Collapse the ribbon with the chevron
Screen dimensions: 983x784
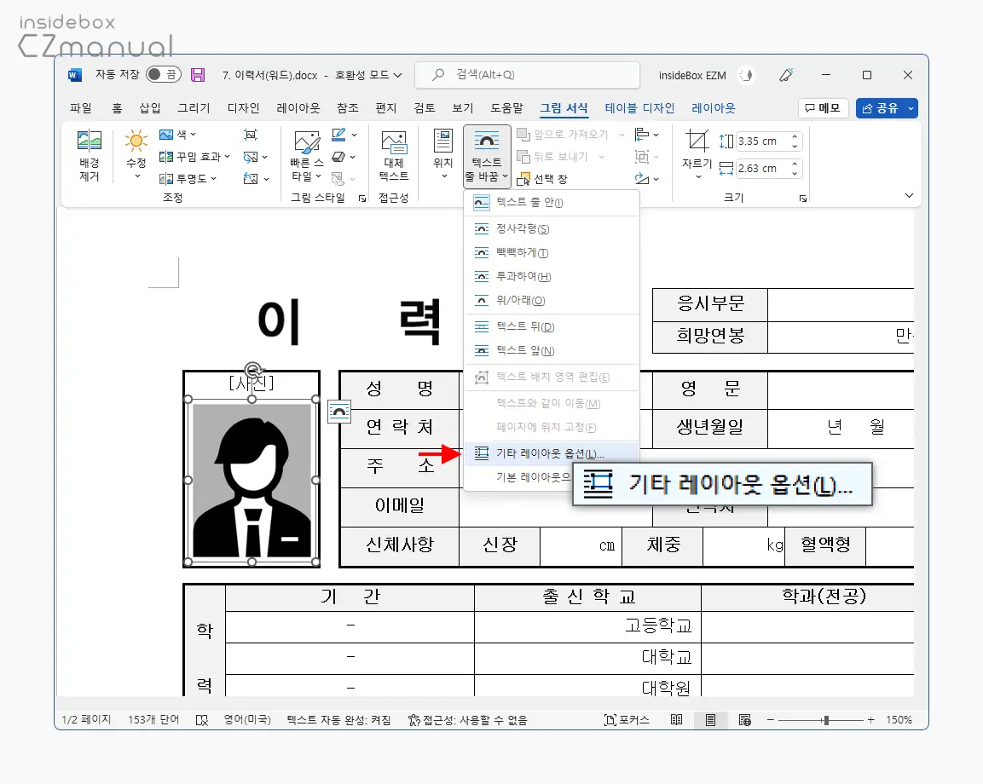909,195
